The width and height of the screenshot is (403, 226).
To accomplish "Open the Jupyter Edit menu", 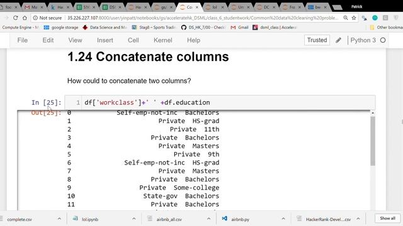I will (x=48, y=40).
